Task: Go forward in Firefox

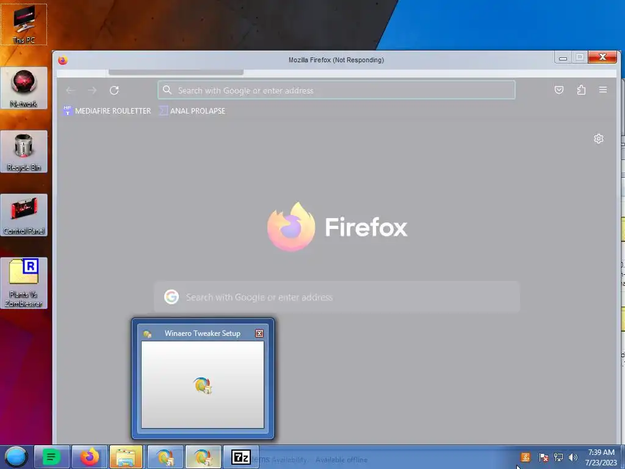Action: [92, 90]
